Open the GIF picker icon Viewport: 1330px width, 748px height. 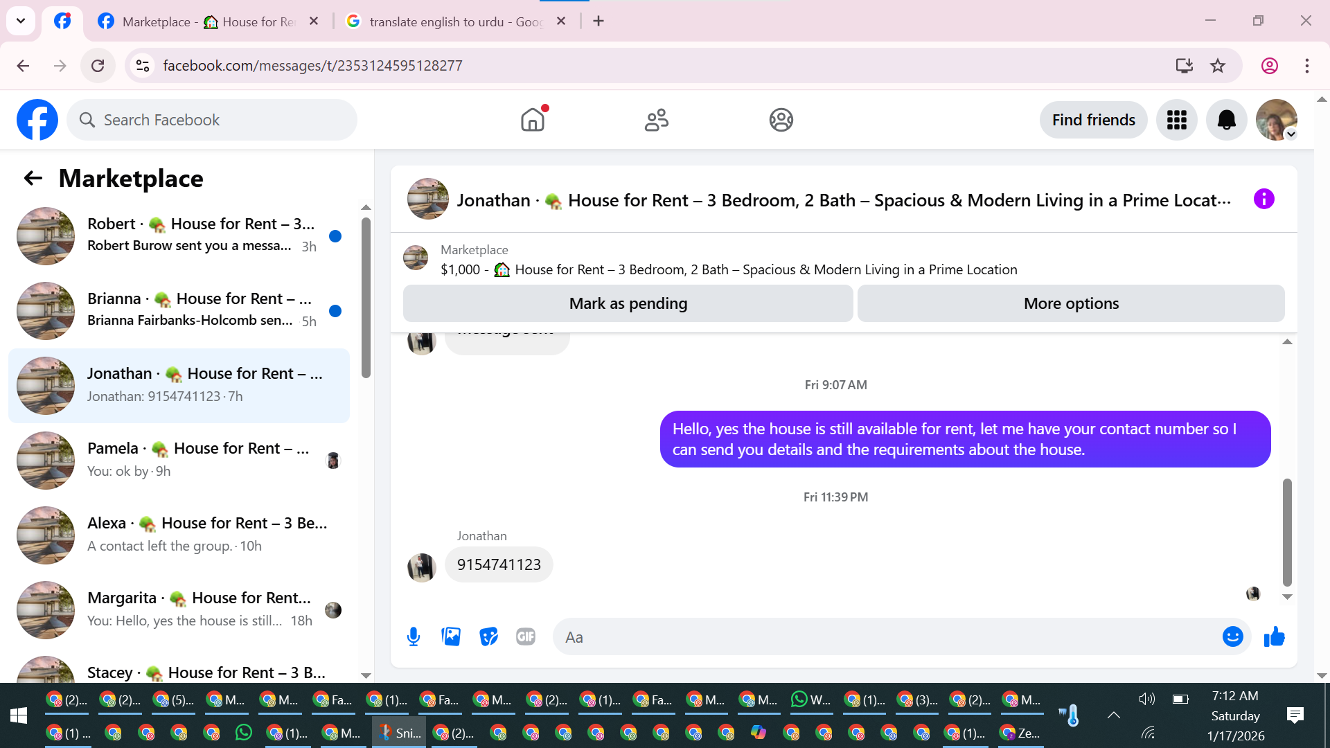coord(526,636)
